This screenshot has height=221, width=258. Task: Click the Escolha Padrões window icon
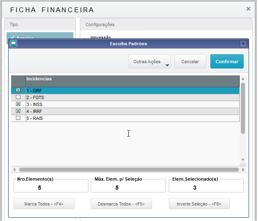click(x=13, y=44)
